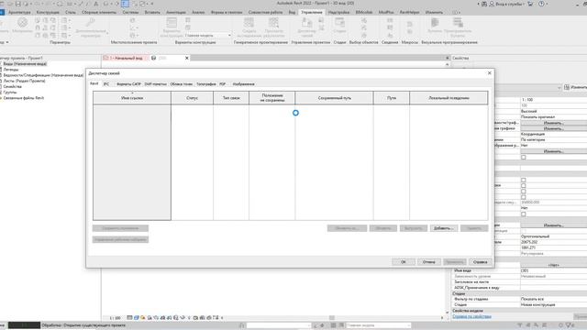Viewport: 587px width, 330px height.
Task: Click the Edit Type icon next to Изменить
Action: click(x=567, y=87)
